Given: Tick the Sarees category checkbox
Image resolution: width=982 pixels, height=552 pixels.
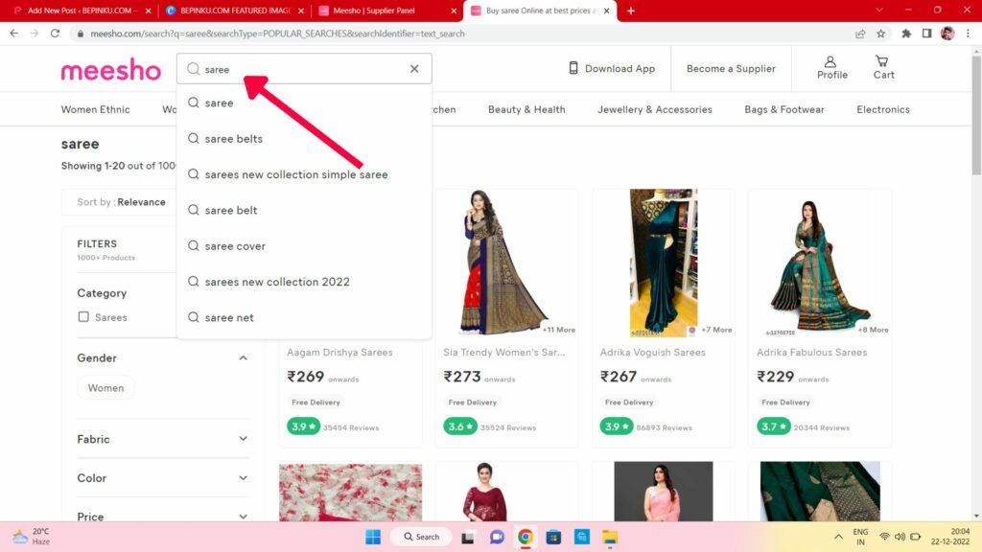Looking at the screenshot, I should pyautogui.click(x=83, y=316).
